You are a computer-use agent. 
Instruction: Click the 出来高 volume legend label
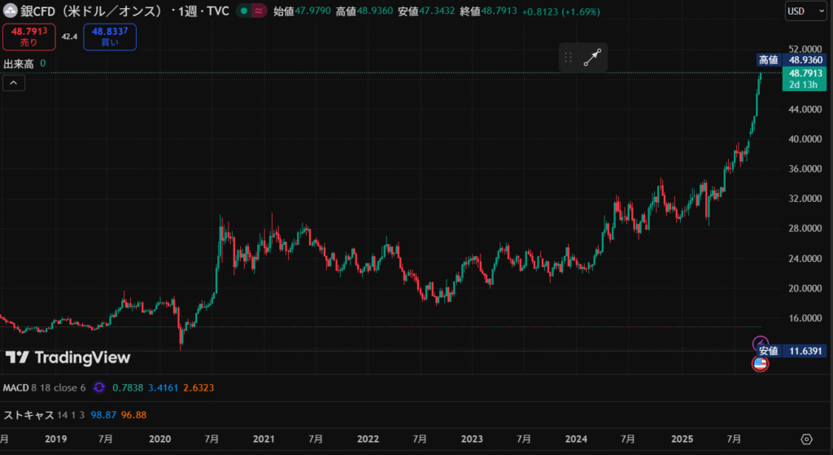click(x=18, y=63)
